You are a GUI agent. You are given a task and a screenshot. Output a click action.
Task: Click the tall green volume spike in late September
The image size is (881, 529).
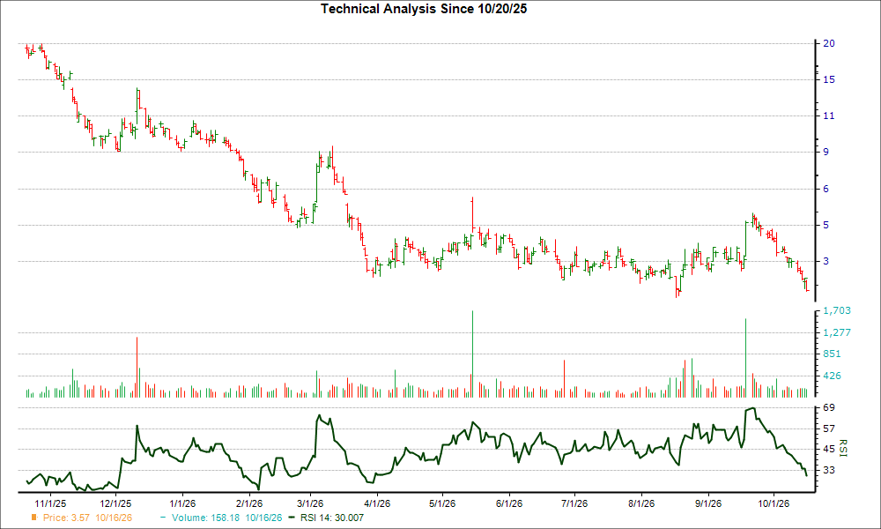(745, 358)
